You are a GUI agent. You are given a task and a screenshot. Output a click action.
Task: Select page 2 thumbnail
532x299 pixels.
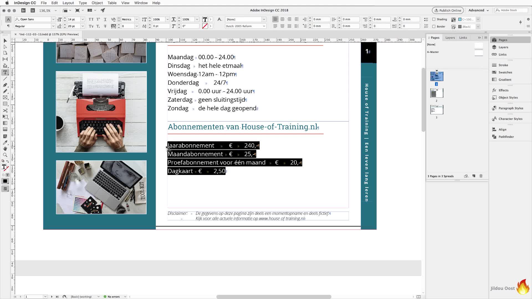point(437,93)
